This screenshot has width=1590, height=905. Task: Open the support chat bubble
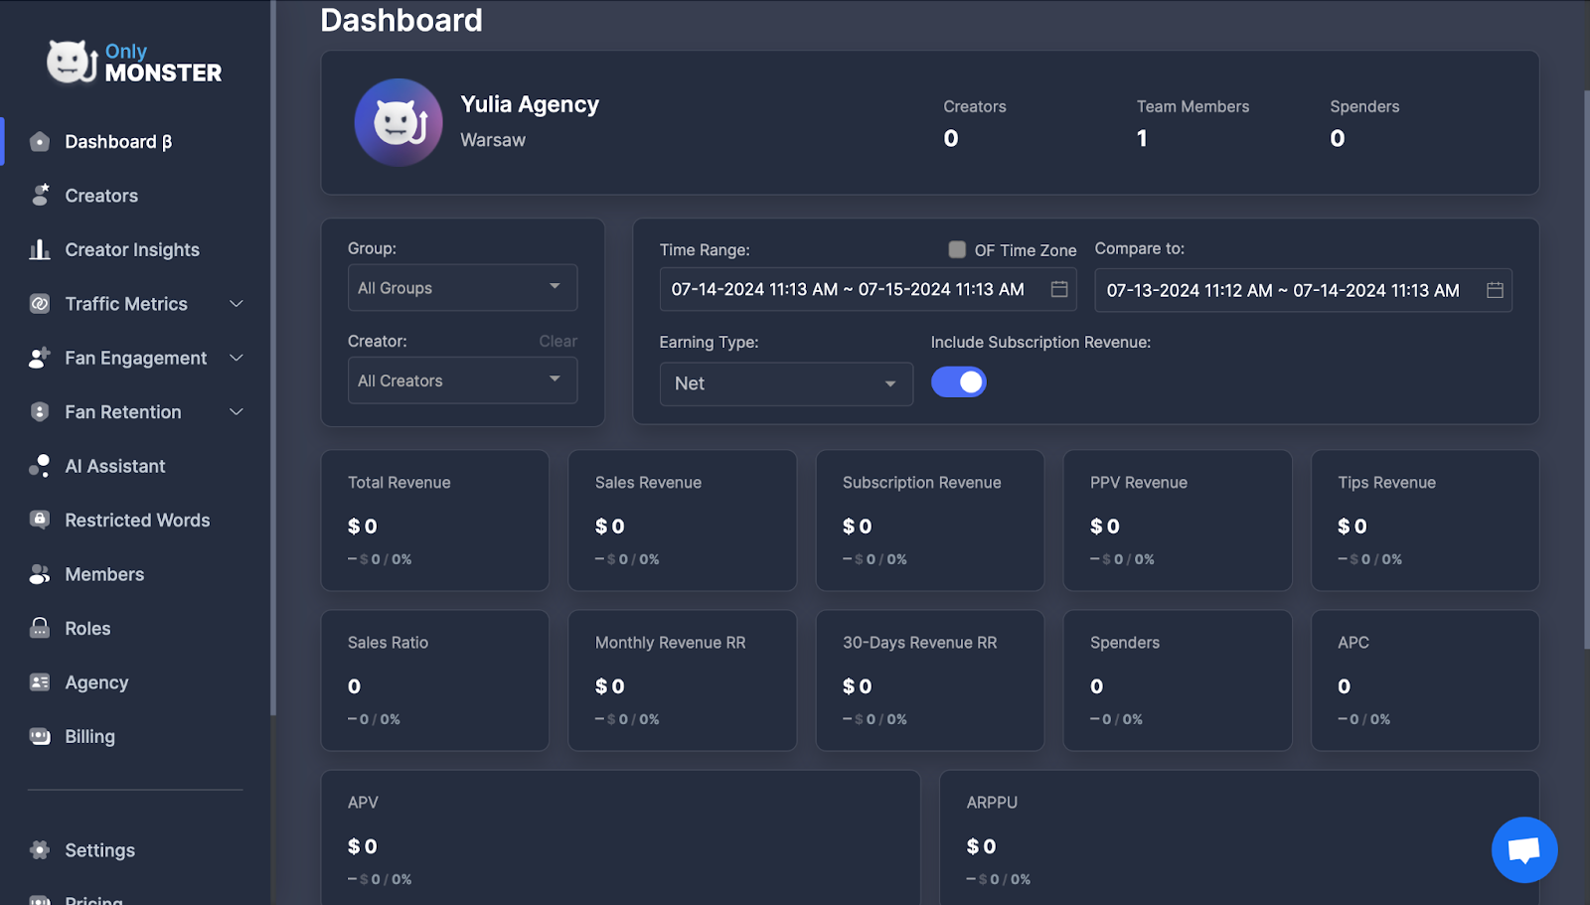tap(1524, 849)
